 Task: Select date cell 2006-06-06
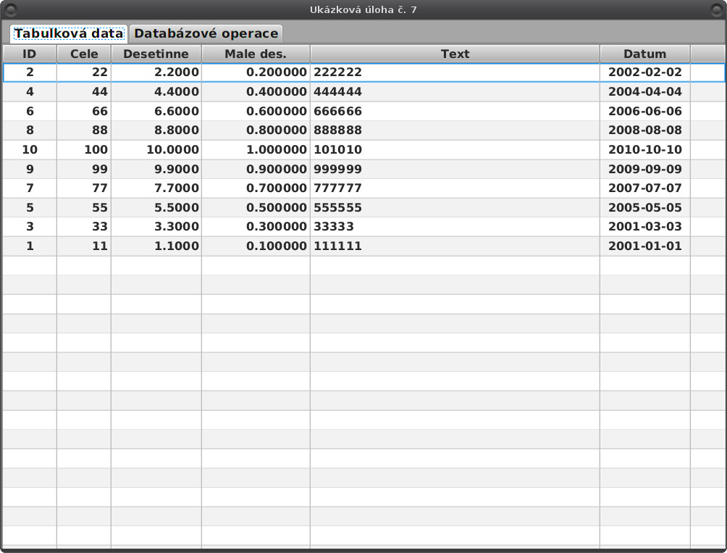click(x=645, y=112)
